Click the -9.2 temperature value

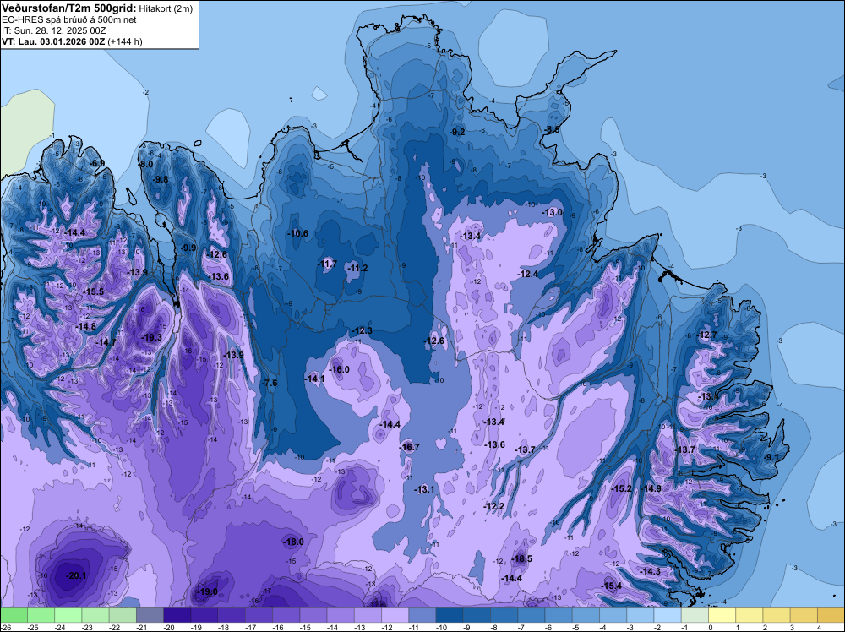[457, 132]
